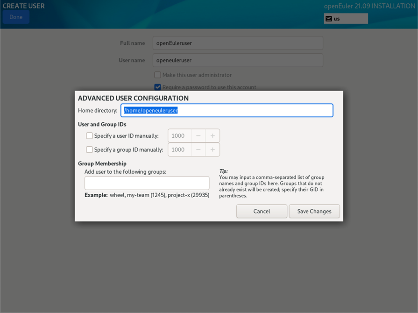Click the group membership input box
The height and width of the screenshot is (313, 418).
click(147, 183)
